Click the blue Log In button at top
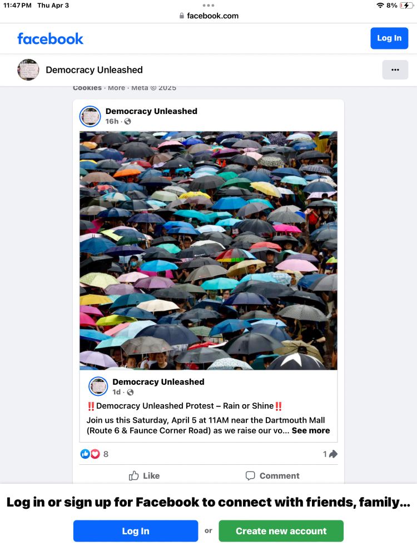The height and width of the screenshot is (556, 417). tap(389, 38)
